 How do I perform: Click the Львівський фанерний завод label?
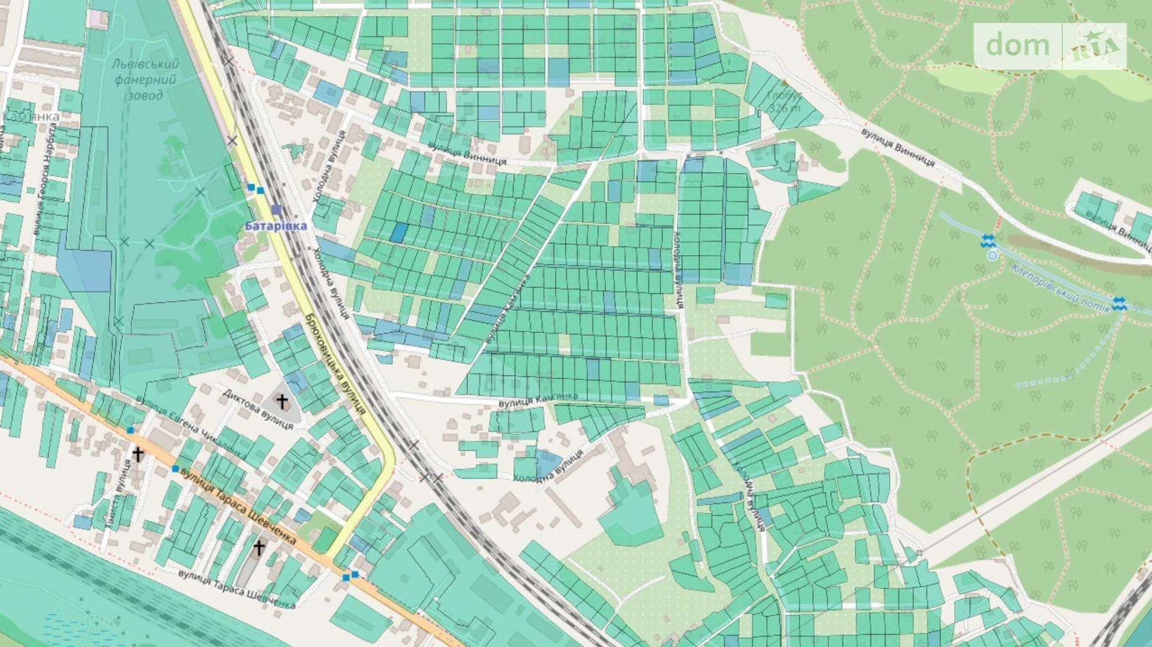point(146,80)
